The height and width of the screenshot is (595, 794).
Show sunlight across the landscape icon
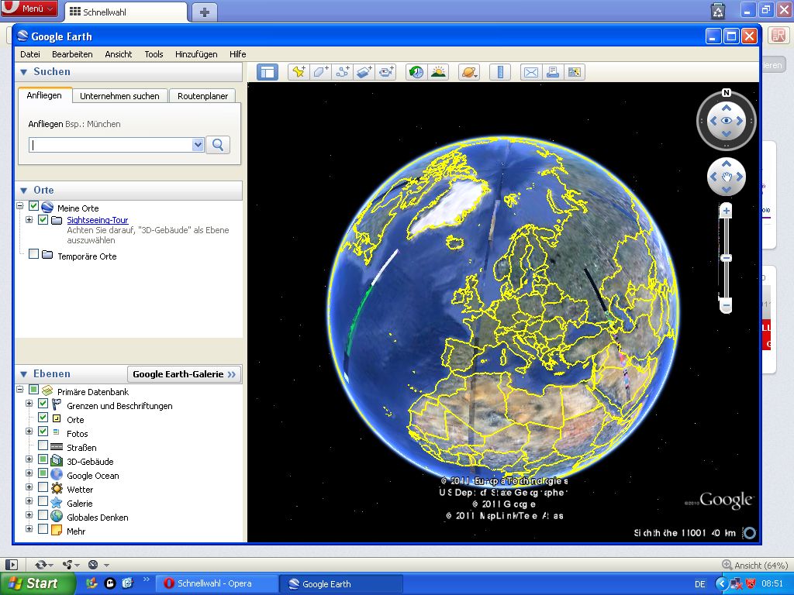click(439, 72)
